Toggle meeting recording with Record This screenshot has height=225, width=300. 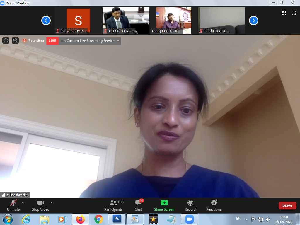(x=190, y=205)
